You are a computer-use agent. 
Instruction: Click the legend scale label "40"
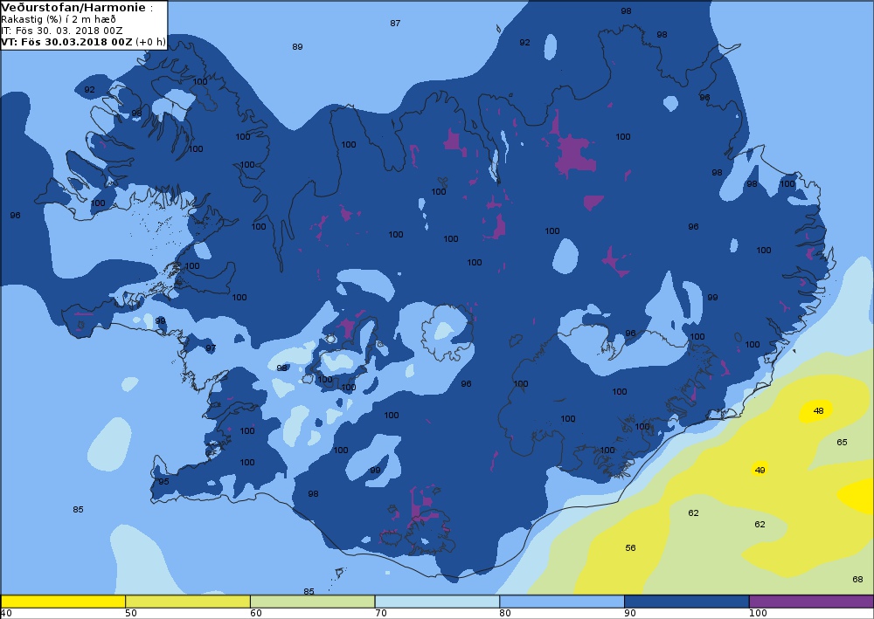coord(6,614)
